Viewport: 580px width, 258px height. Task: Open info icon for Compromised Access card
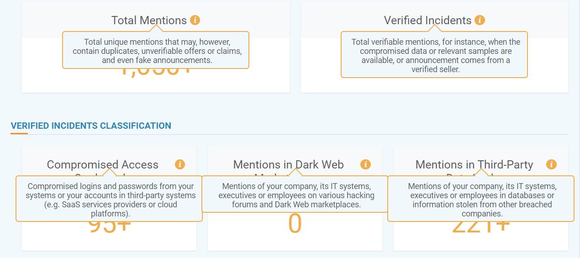(x=180, y=164)
